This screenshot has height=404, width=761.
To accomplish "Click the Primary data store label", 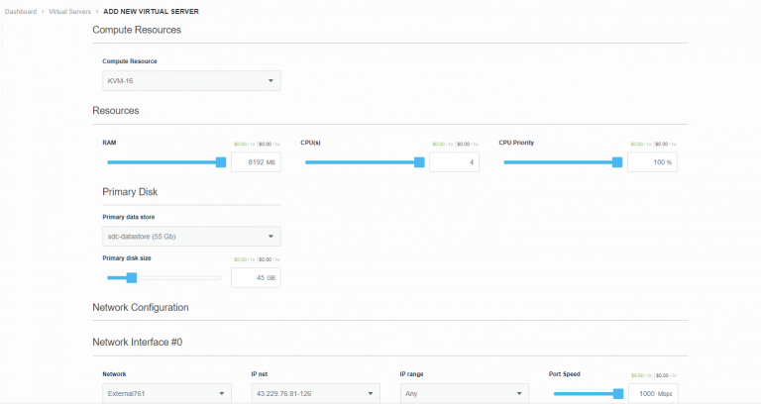I will [x=129, y=217].
